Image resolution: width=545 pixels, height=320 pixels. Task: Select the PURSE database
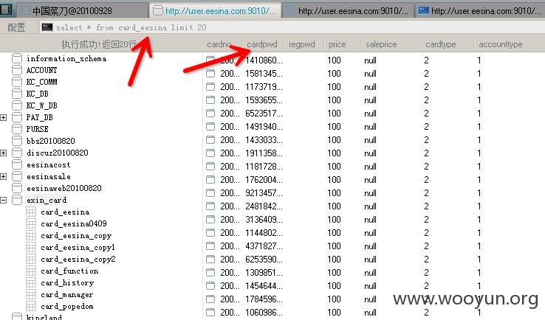pyautogui.click(x=38, y=129)
